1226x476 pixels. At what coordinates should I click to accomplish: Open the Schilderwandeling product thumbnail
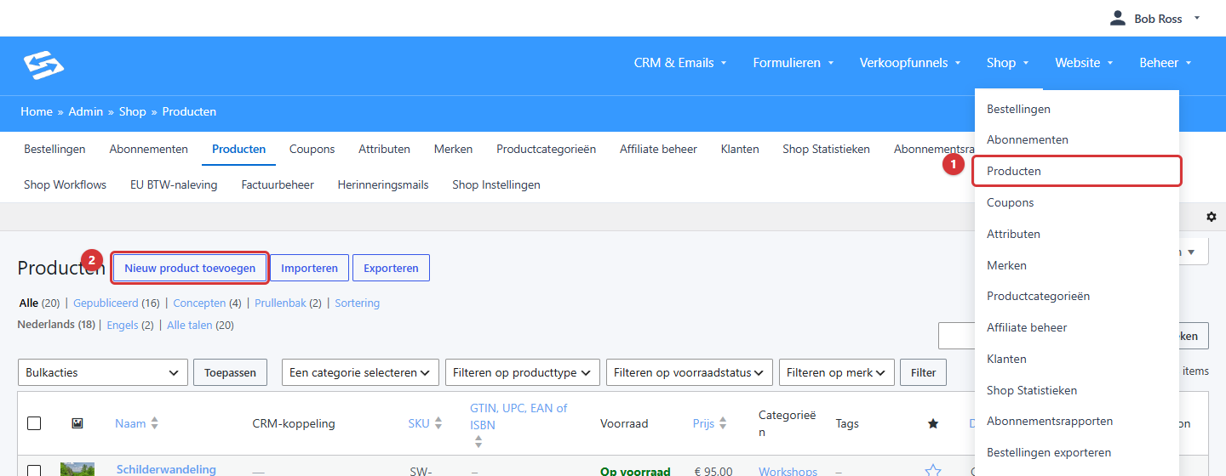[77, 469]
